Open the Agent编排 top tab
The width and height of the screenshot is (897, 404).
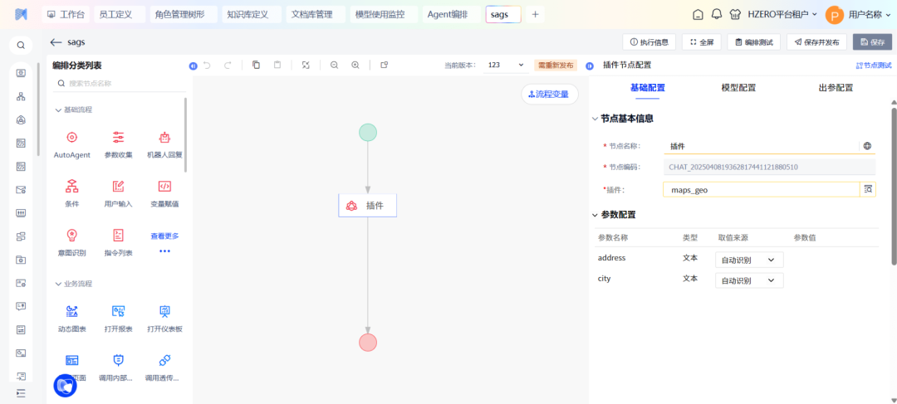coord(447,14)
